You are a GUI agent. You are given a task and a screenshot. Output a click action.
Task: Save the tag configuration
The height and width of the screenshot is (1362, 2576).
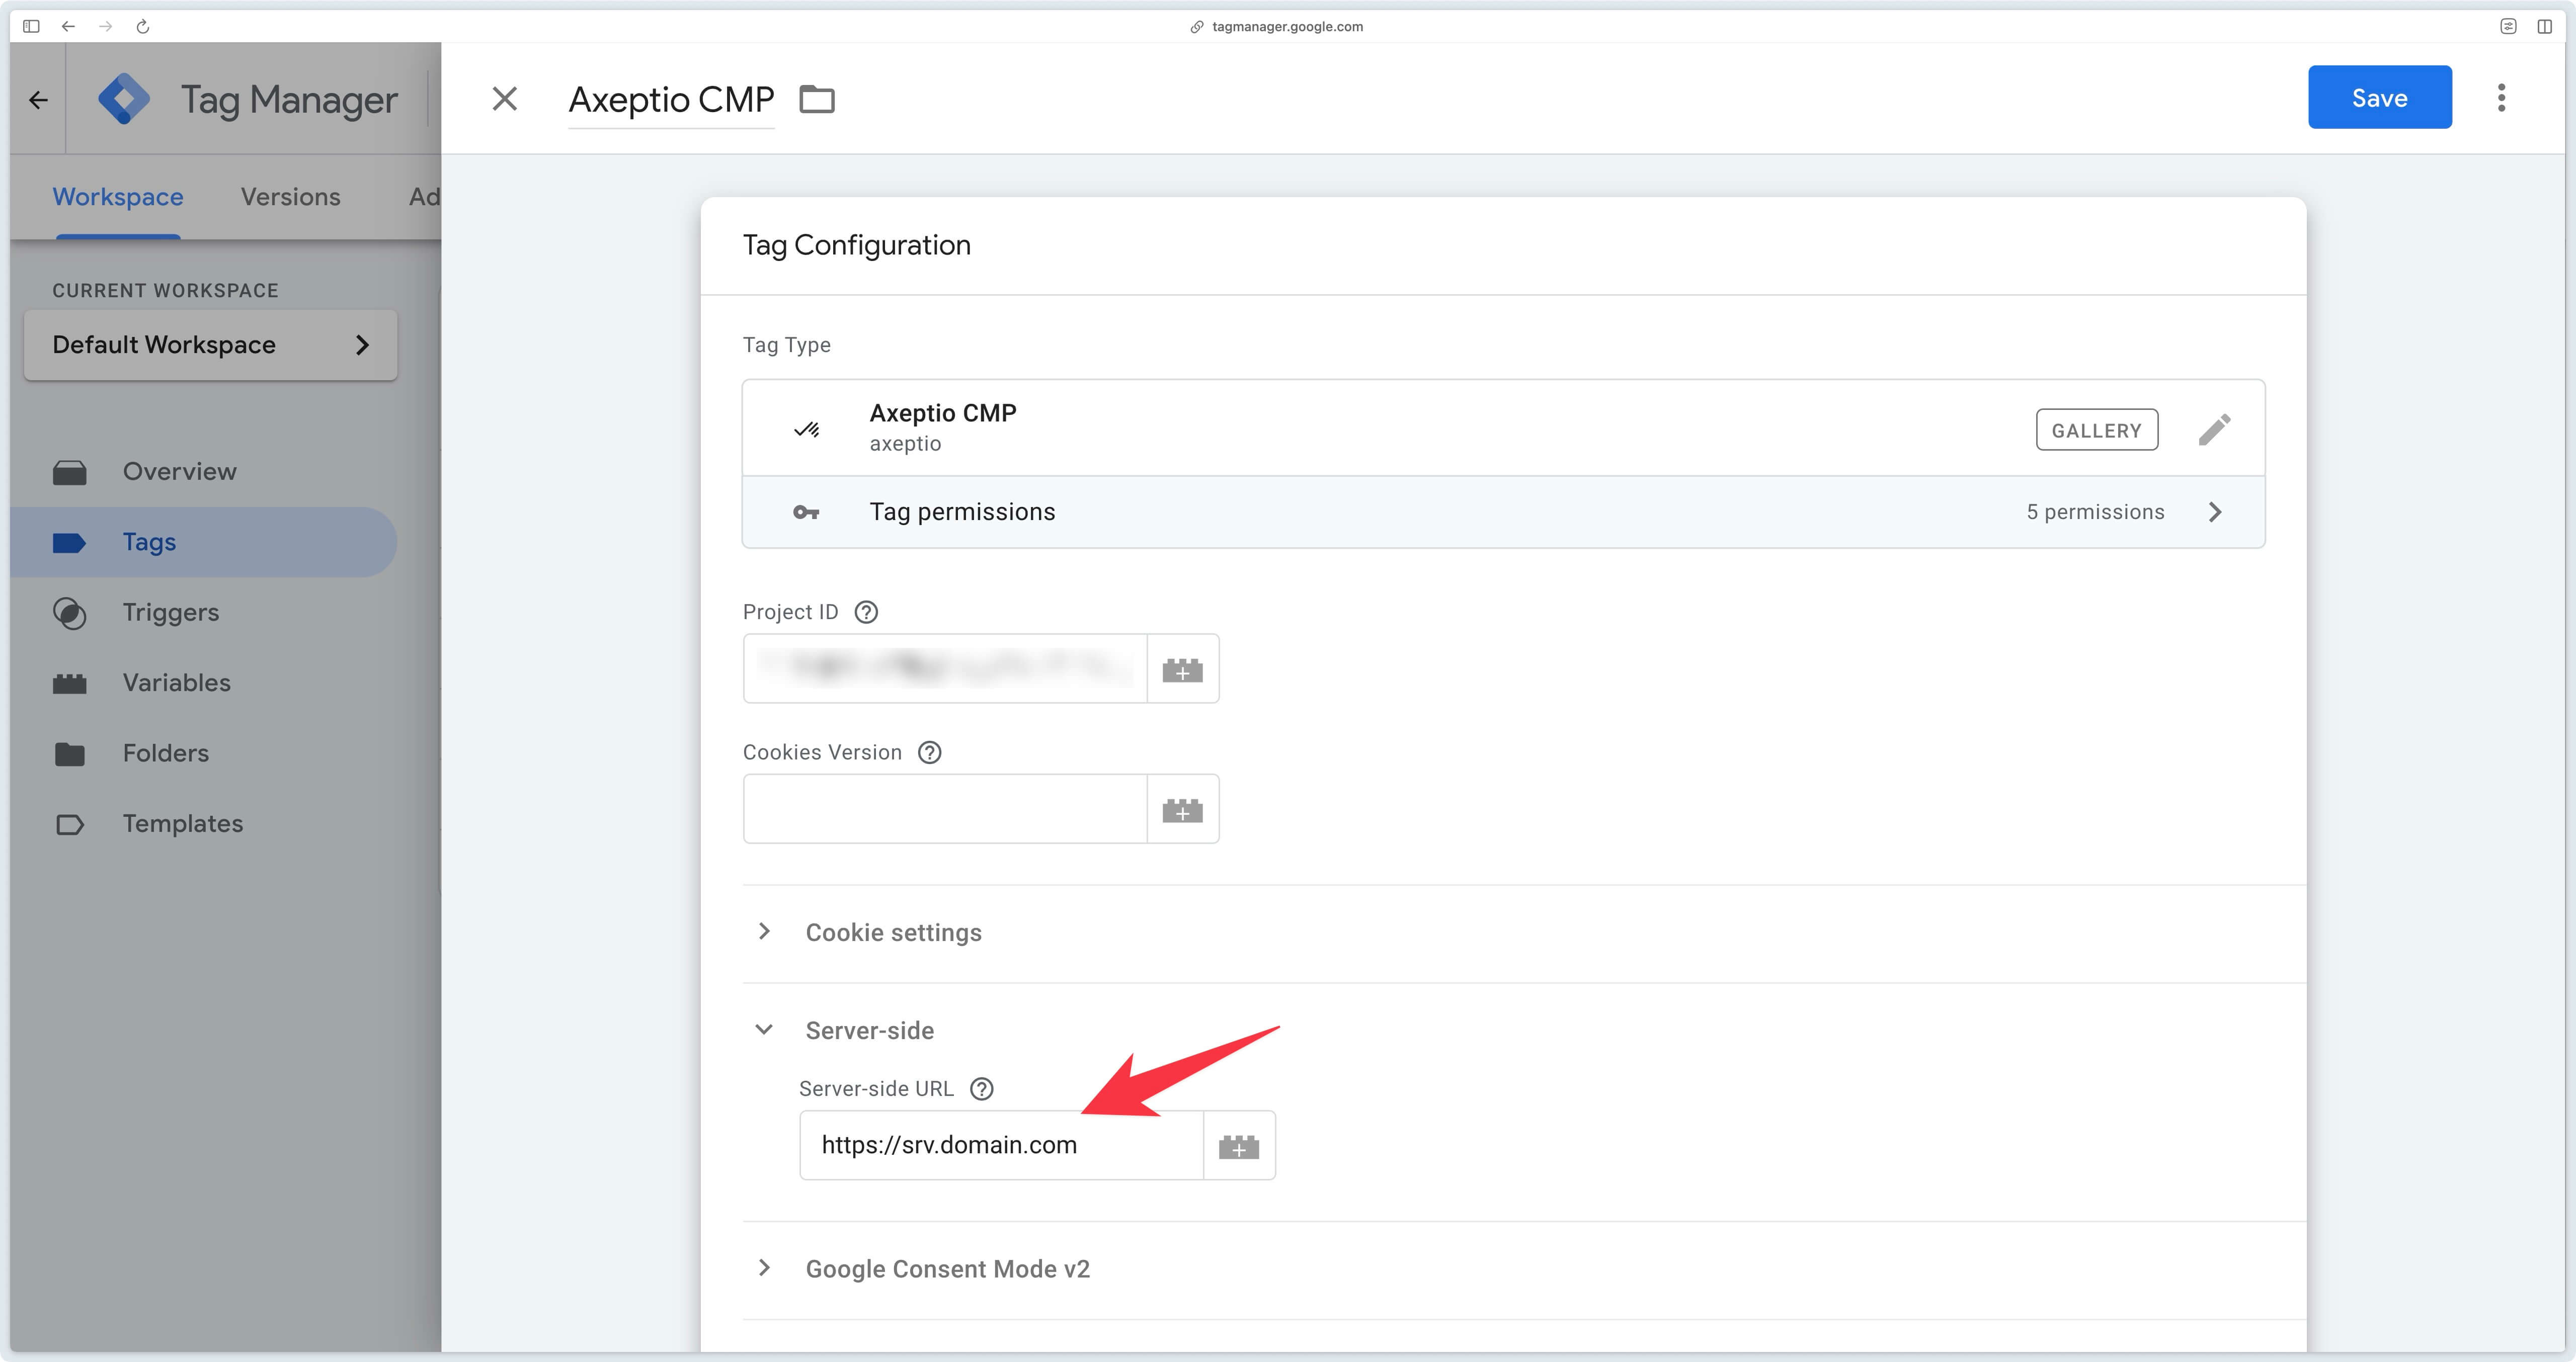(x=2379, y=97)
